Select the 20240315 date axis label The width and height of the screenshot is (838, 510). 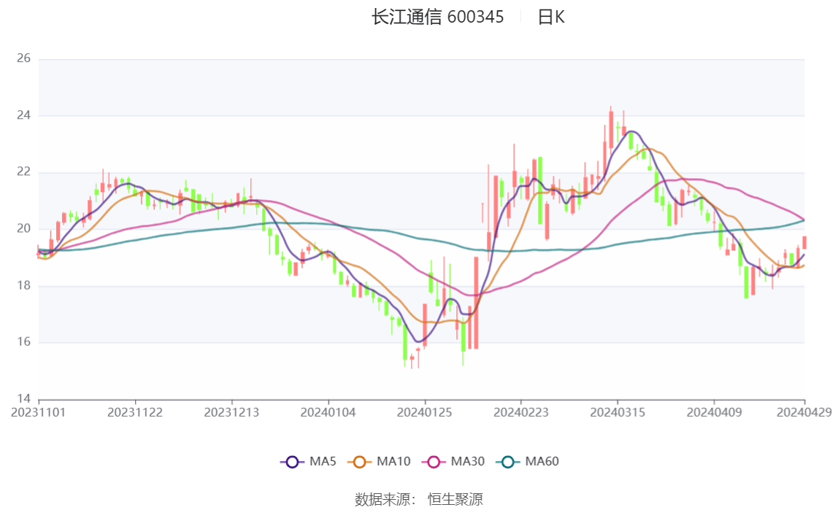click(618, 412)
